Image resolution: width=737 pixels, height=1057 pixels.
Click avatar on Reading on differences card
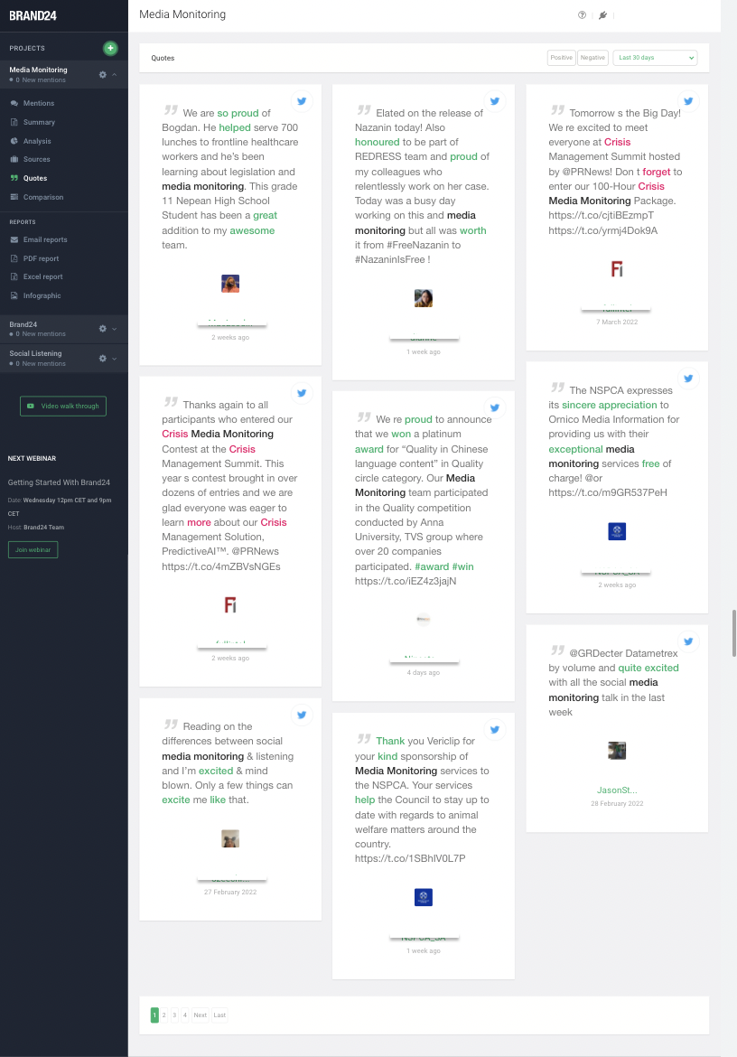pos(230,838)
